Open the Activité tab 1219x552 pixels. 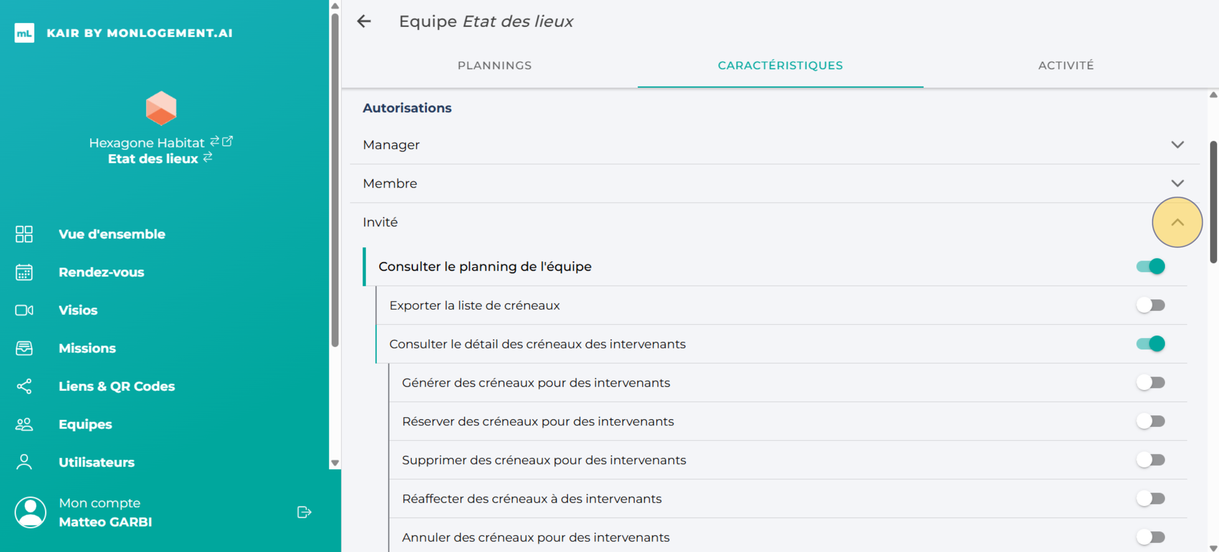pyautogui.click(x=1066, y=65)
